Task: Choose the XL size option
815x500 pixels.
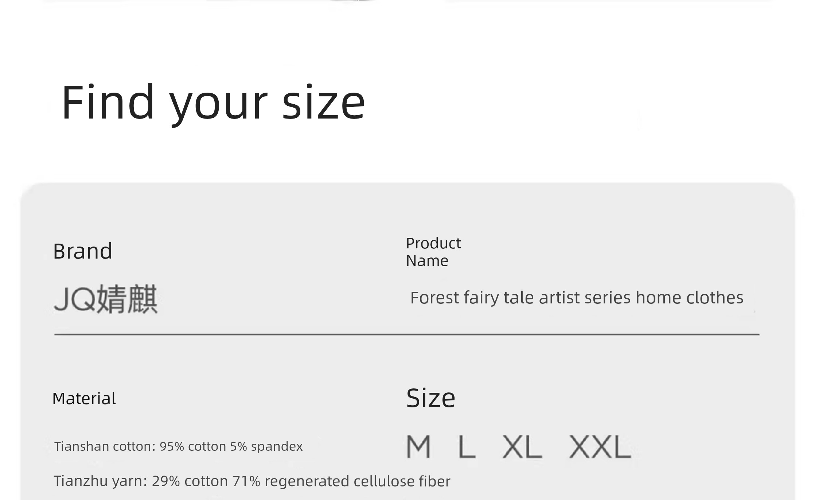Action: [522, 446]
